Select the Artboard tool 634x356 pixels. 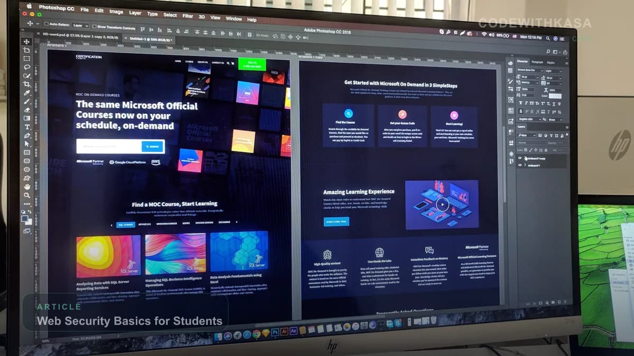pos(27,51)
